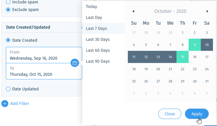This screenshot has height=126, width=217.
Task: Choose the Today preset
Action: pyautogui.click(x=103, y=6)
